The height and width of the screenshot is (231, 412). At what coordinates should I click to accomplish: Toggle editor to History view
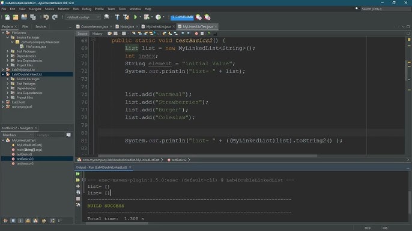97,34
